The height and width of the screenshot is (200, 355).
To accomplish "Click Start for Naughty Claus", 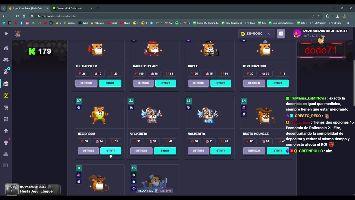I will click(x=166, y=83).
